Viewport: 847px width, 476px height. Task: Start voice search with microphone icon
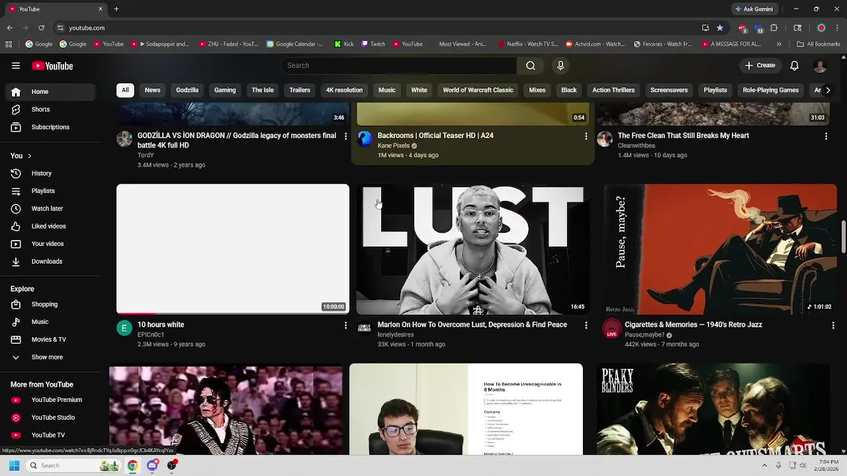click(560, 65)
